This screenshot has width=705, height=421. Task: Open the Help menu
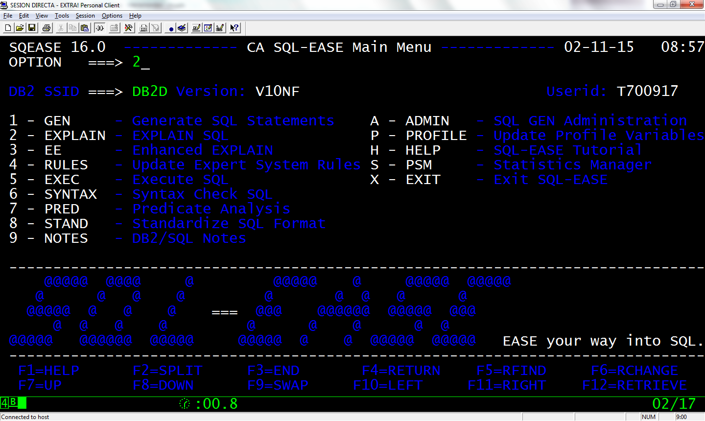click(135, 16)
